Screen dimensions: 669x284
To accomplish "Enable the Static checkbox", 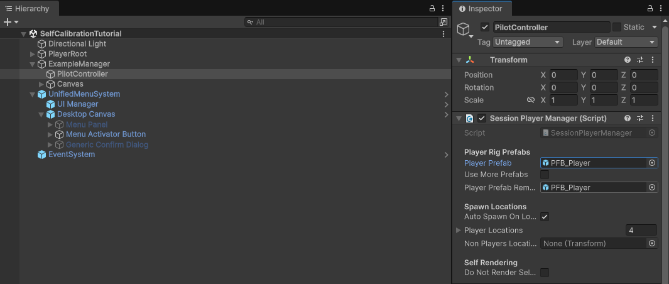I will click(616, 28).
